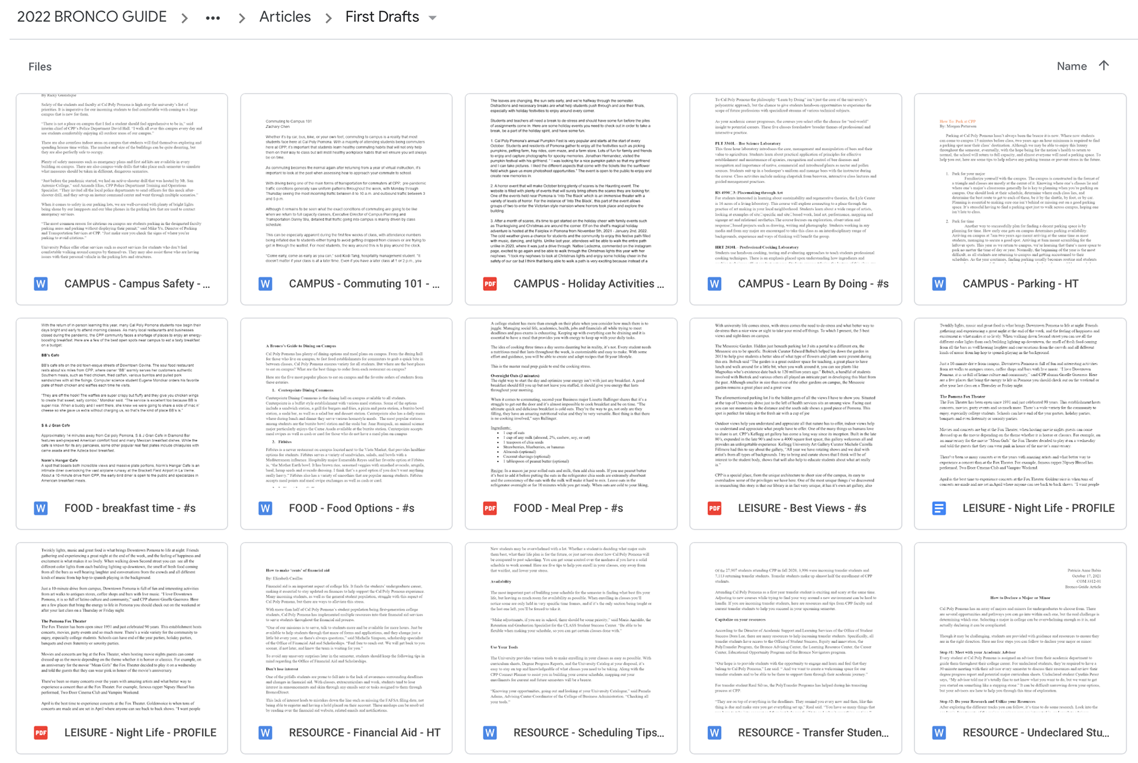The image size is (1138, 763).
Task: Open breakfast time document preview thumbnail
Action: coord(122,403)
